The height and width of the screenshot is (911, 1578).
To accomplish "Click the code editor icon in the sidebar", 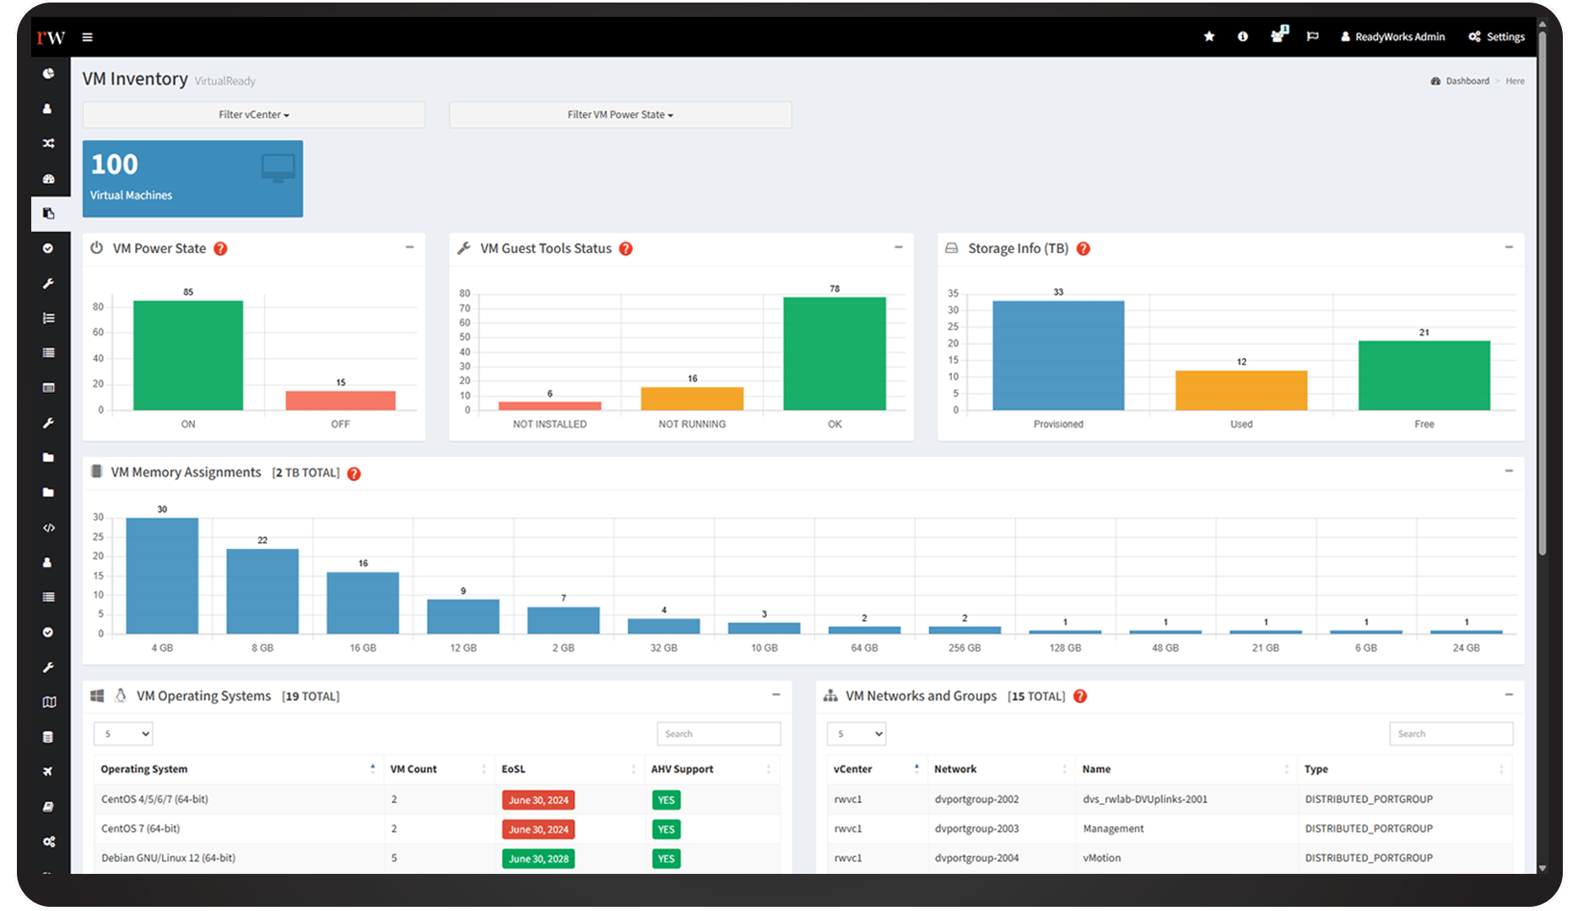I will point(49,527).
